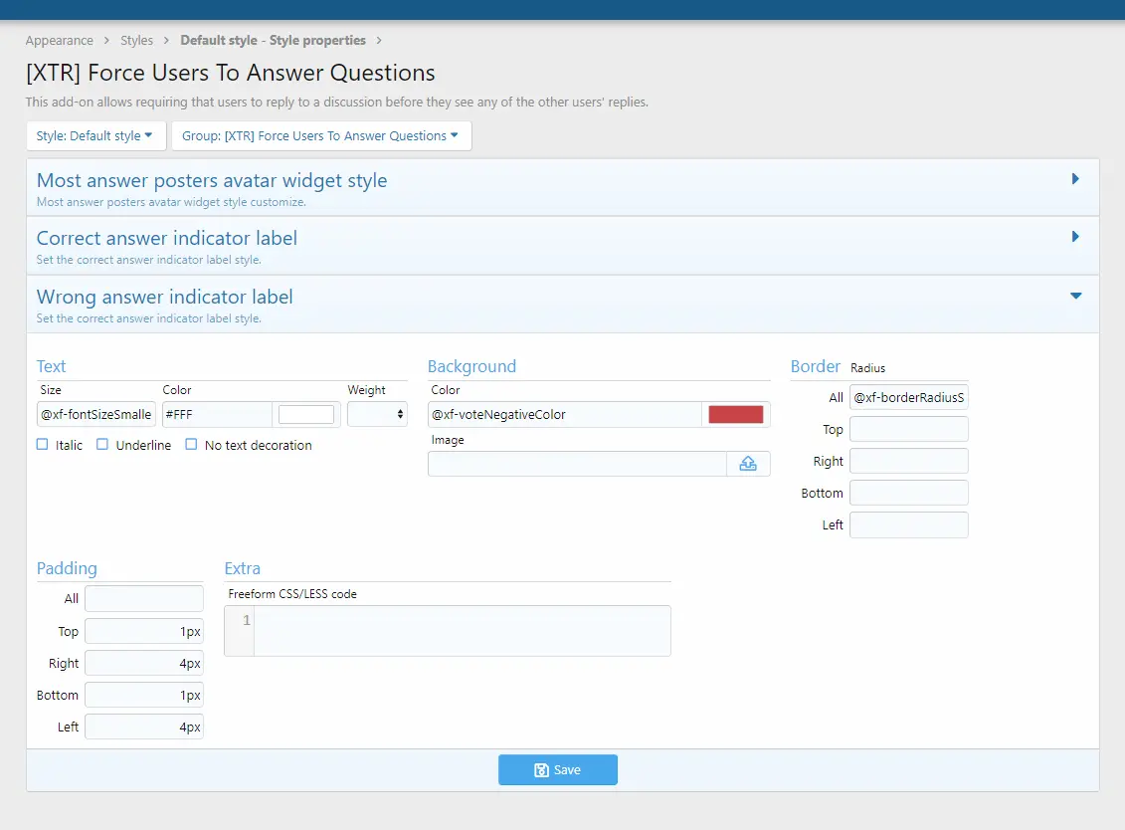Open Most answer posters avatar widget style

tap(212, 180)
